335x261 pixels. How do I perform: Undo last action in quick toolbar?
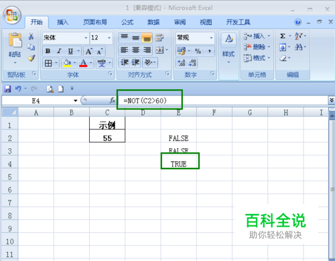point(18,89)
